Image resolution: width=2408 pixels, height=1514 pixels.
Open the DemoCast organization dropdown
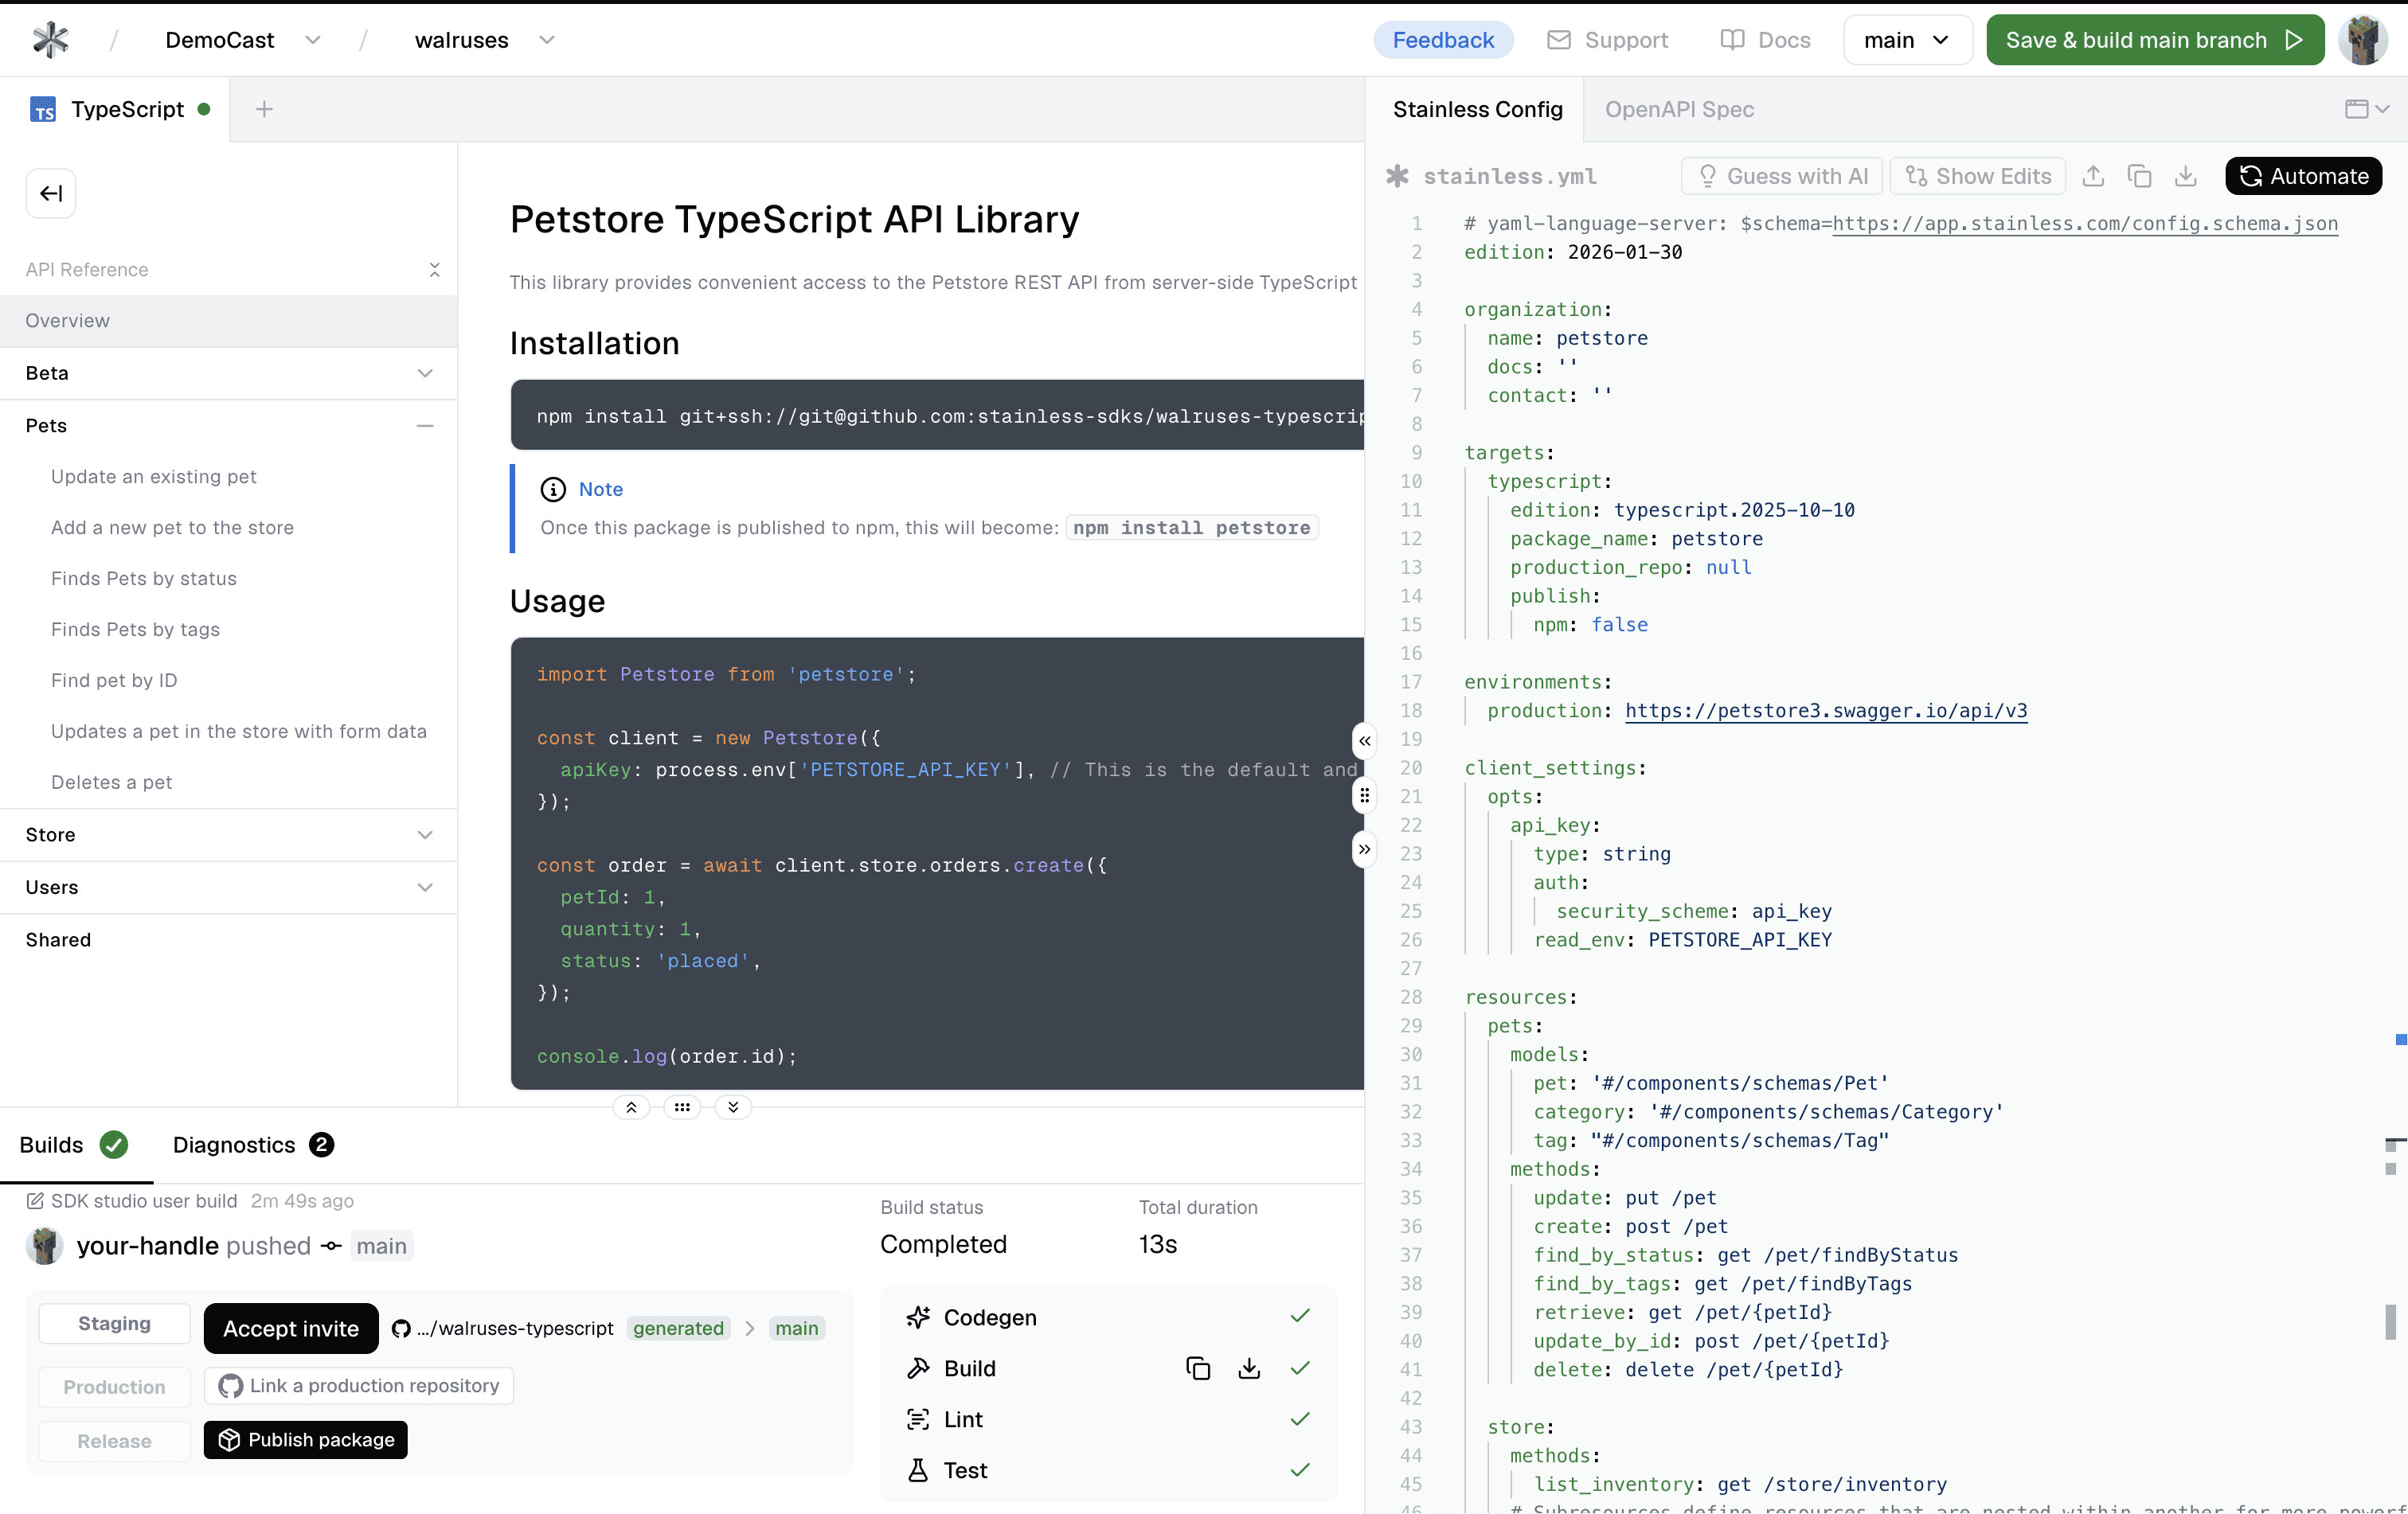pyautogui.click(x=312, y=40)
